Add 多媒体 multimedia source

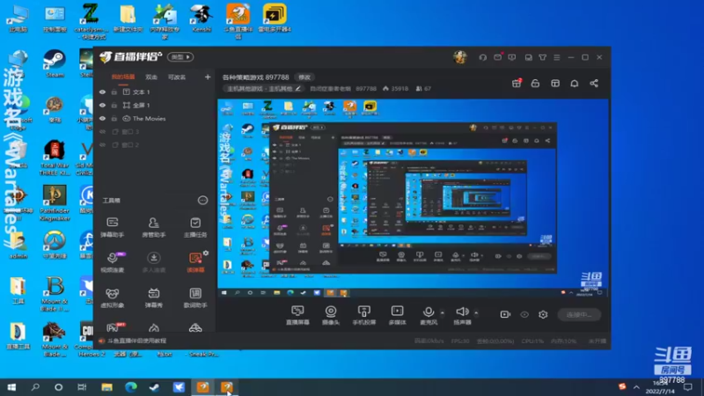click(398, 315)
